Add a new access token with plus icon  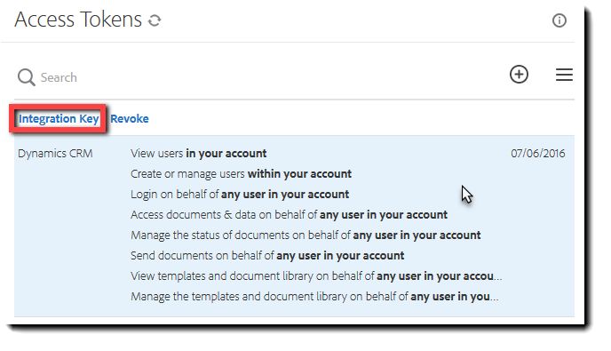click(519, 74)
